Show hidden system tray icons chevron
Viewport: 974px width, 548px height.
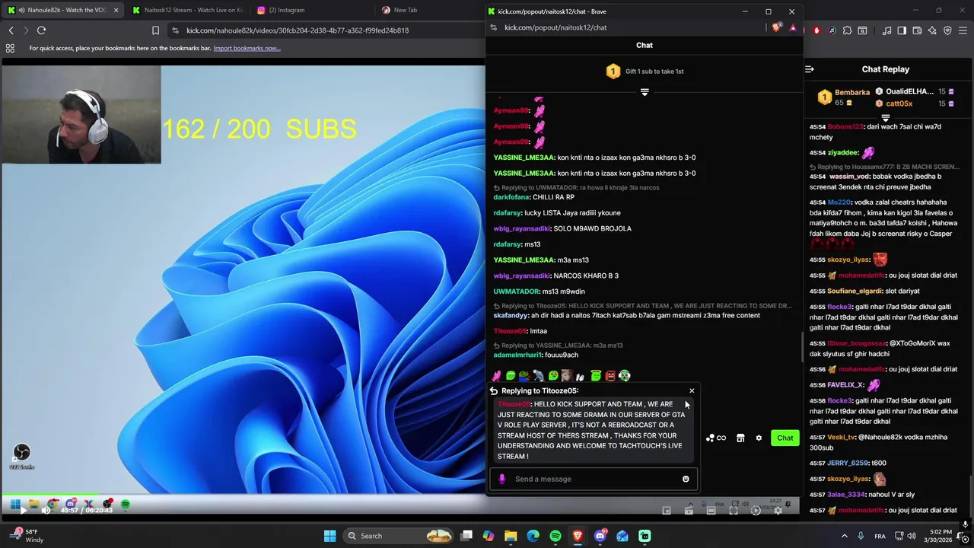coord(844,536)
